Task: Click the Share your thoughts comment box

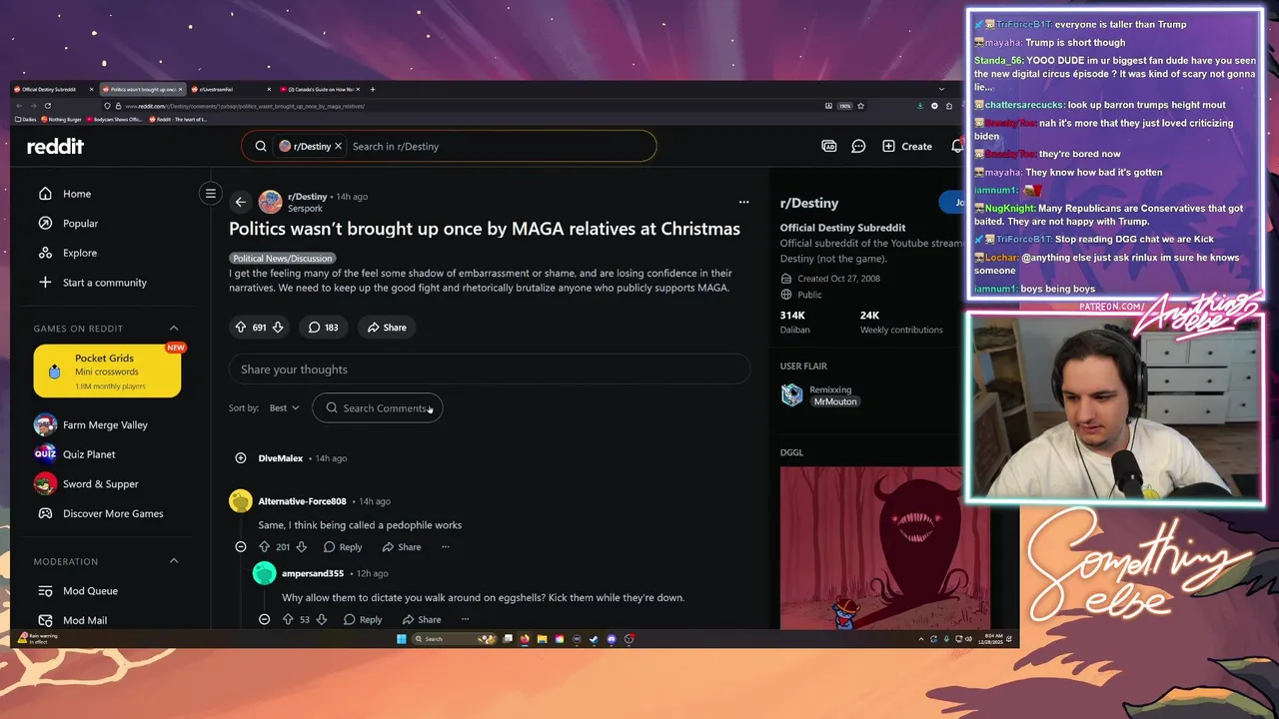Action: point(490,369)
